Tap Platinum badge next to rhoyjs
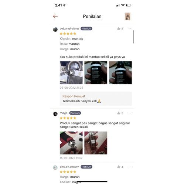Viewport: 184px width, 184px height. [75, 113]
